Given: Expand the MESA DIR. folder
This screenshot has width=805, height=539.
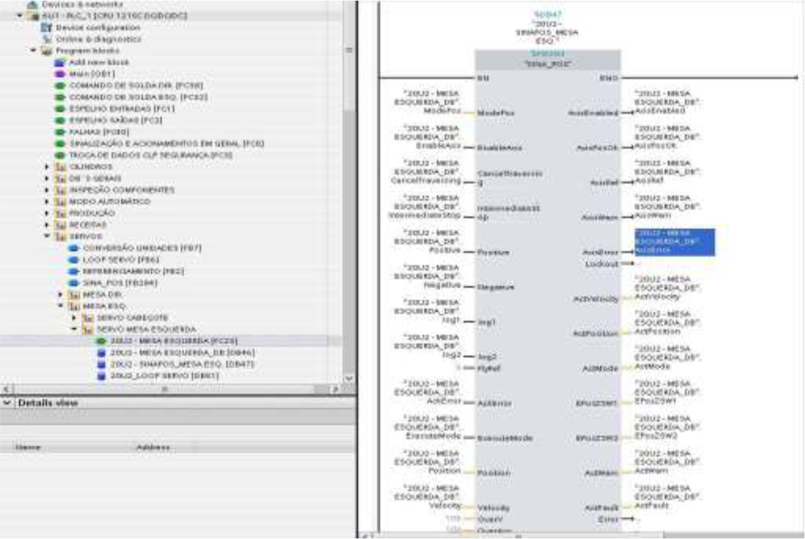Looking at the screenshot, I should coord(61,295).
